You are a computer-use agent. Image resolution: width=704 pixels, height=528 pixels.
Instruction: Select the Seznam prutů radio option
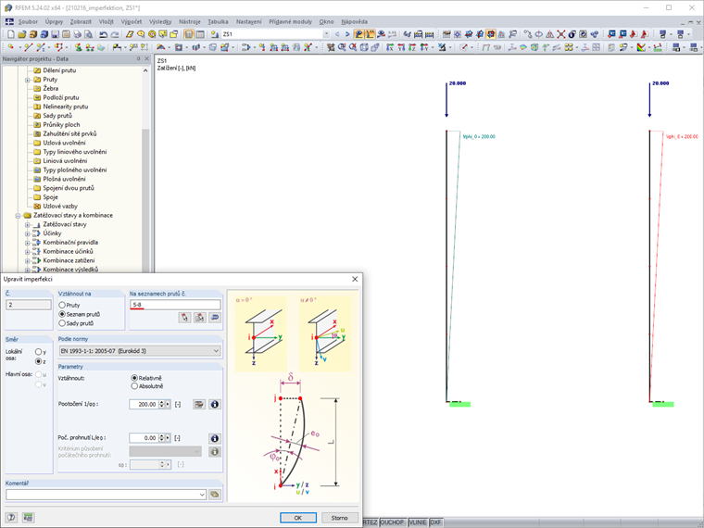point(62,314)
